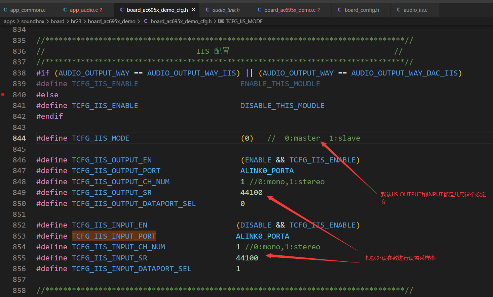This screenshot has width=493, height=297.
Task: Open the apps breadcrumb segment
Action: tap(9, 21)
